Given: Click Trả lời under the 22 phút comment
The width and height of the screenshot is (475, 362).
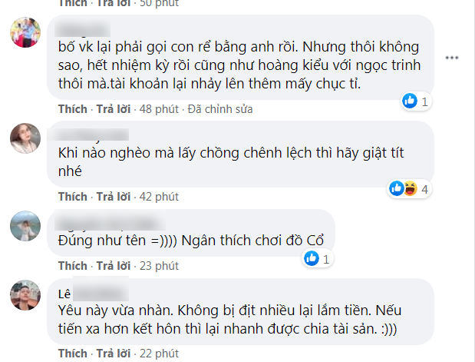Looking at the screenshot, I should pyautogui.click(x=113, y=354).
